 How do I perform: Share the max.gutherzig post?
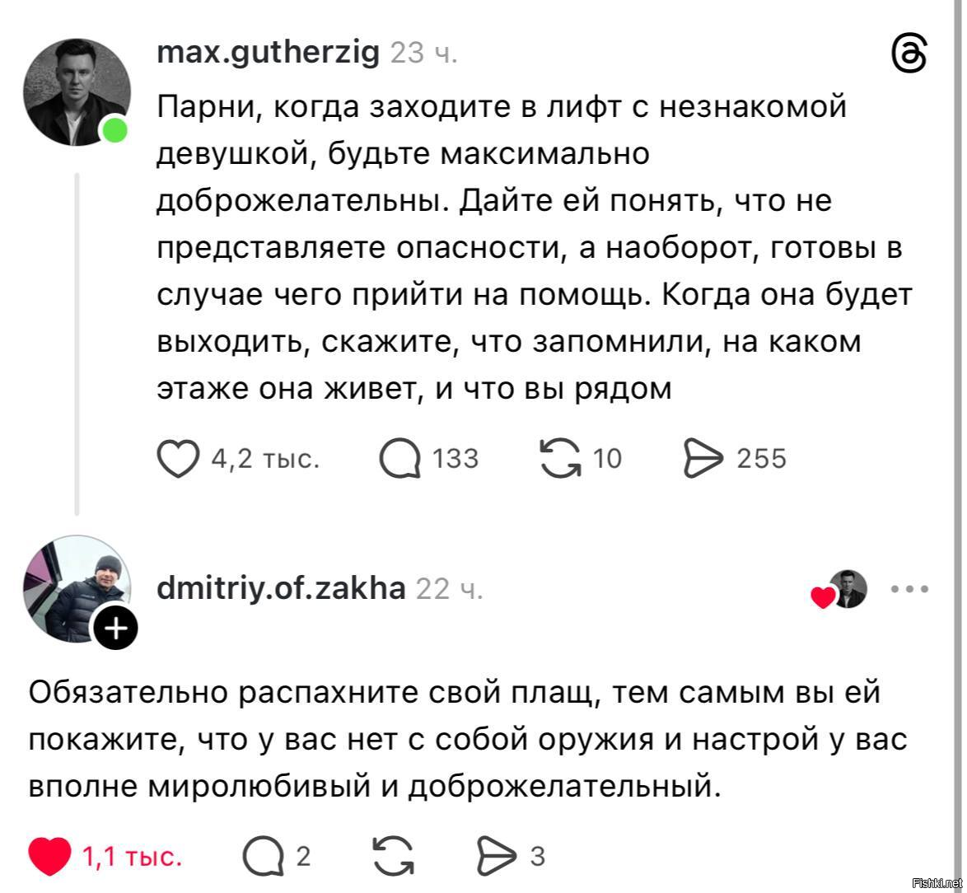[703, 459]
